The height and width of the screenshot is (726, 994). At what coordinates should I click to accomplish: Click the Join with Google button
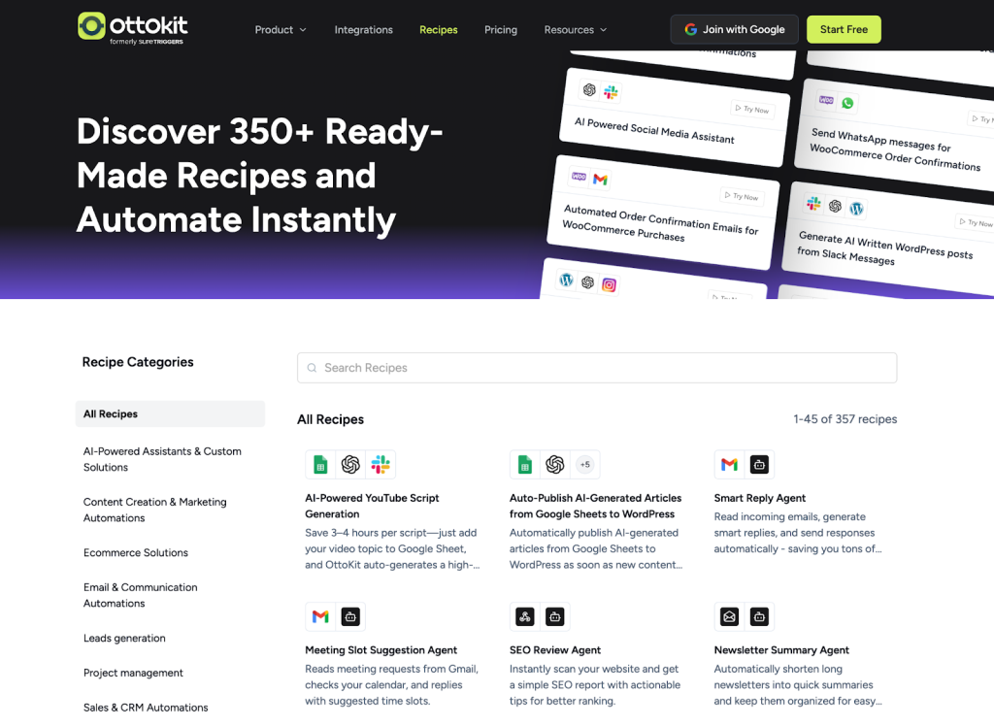[x=734, y=29]
